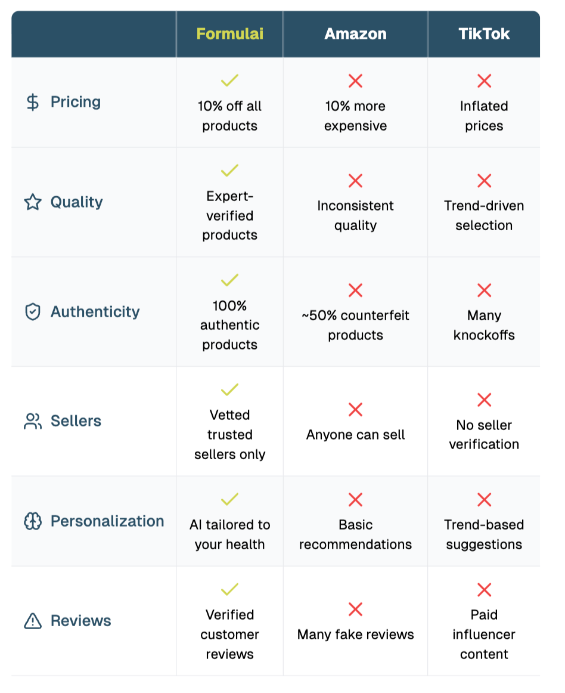Click the green checkmark above '10% off all products'

[x=229, y=81]
